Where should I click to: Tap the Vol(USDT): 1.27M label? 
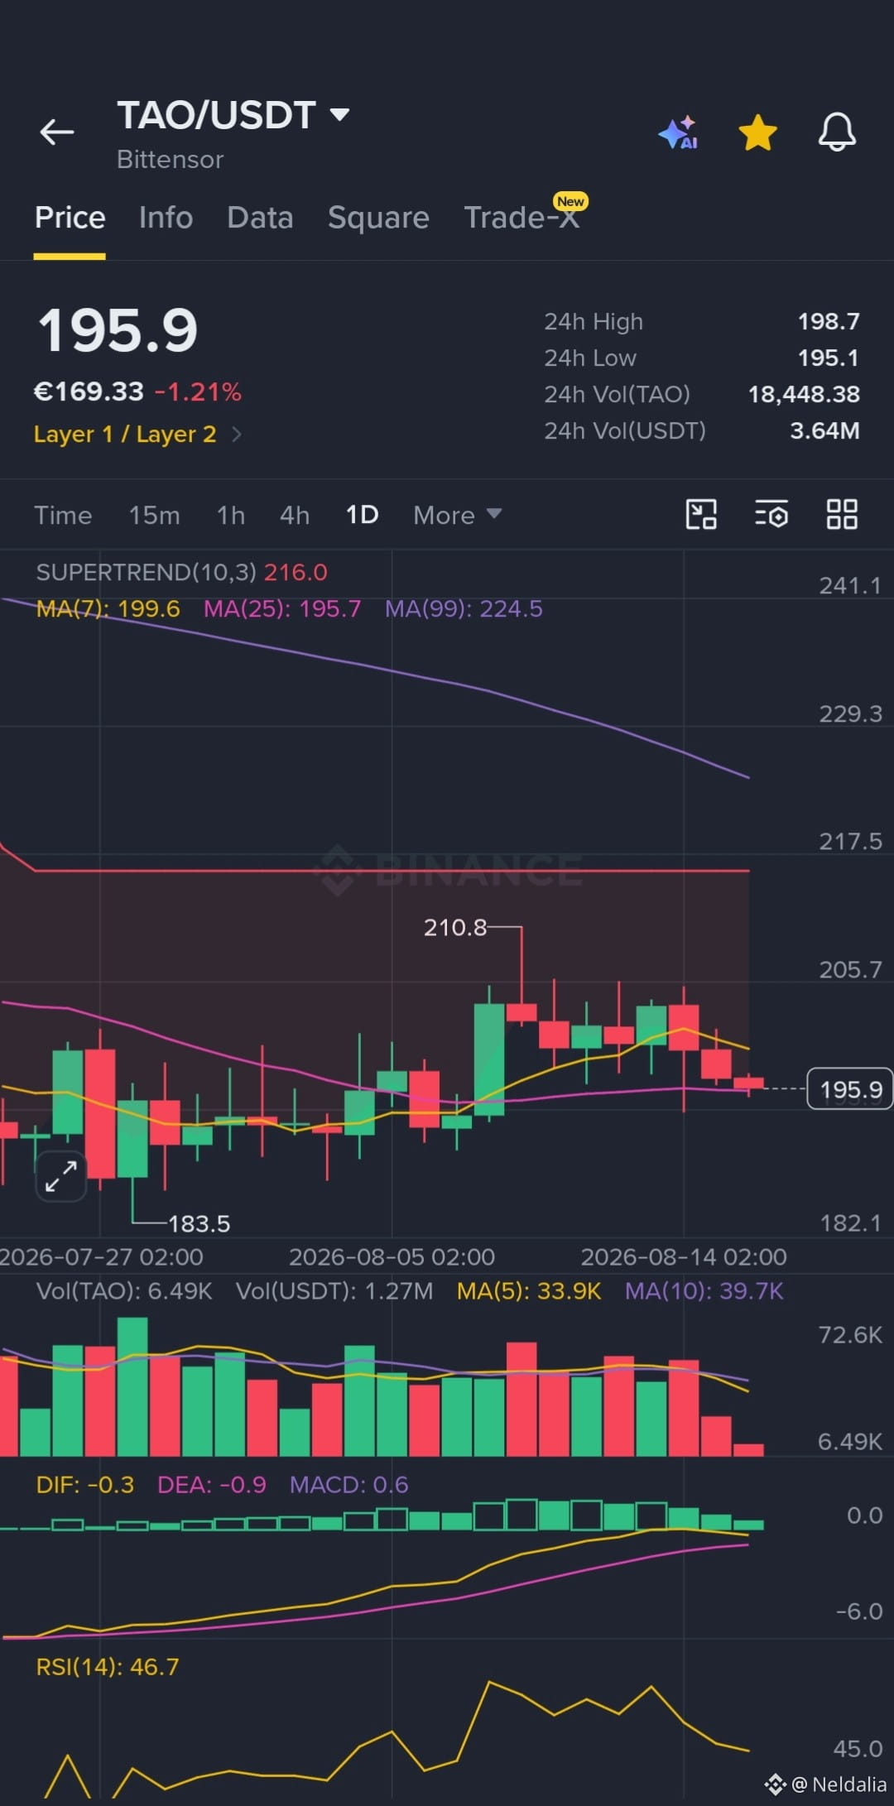point(334,1291)
